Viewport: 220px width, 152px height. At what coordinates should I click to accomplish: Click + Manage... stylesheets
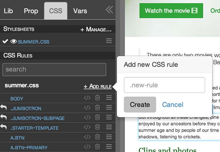[96, 29]
